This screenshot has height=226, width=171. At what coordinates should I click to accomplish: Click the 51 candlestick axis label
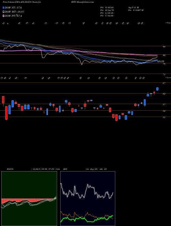[164, 117]
